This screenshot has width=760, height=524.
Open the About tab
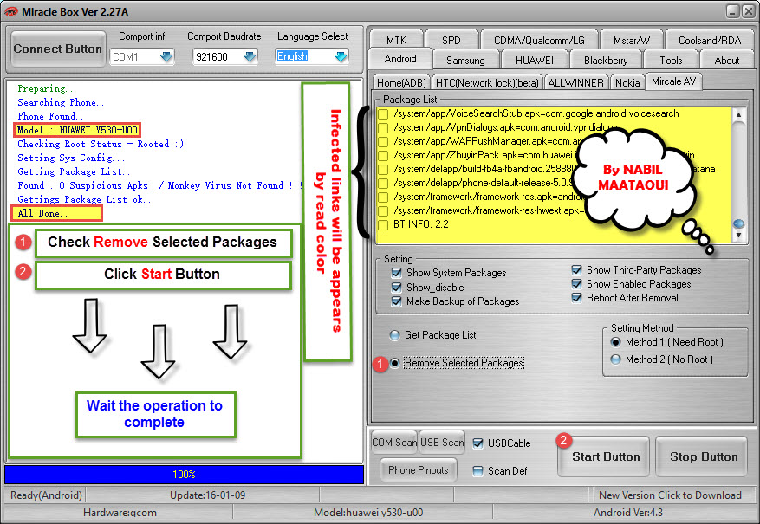[726, 61]
